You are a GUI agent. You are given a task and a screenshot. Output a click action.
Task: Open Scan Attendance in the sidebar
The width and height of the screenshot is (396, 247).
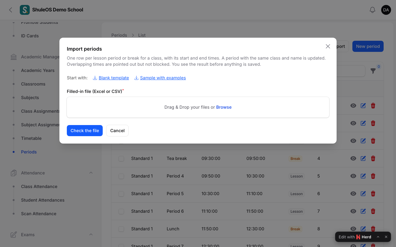[x=39, y=214]
